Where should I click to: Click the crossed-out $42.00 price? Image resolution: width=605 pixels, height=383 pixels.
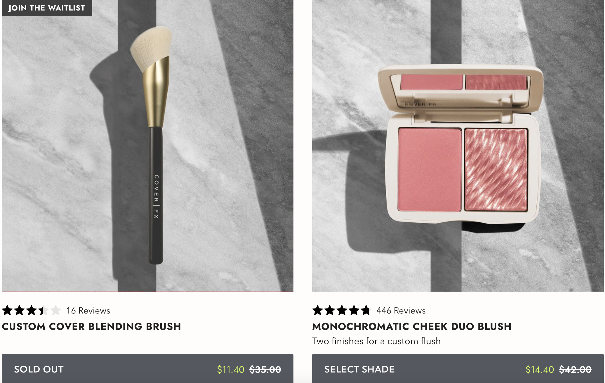575,370
